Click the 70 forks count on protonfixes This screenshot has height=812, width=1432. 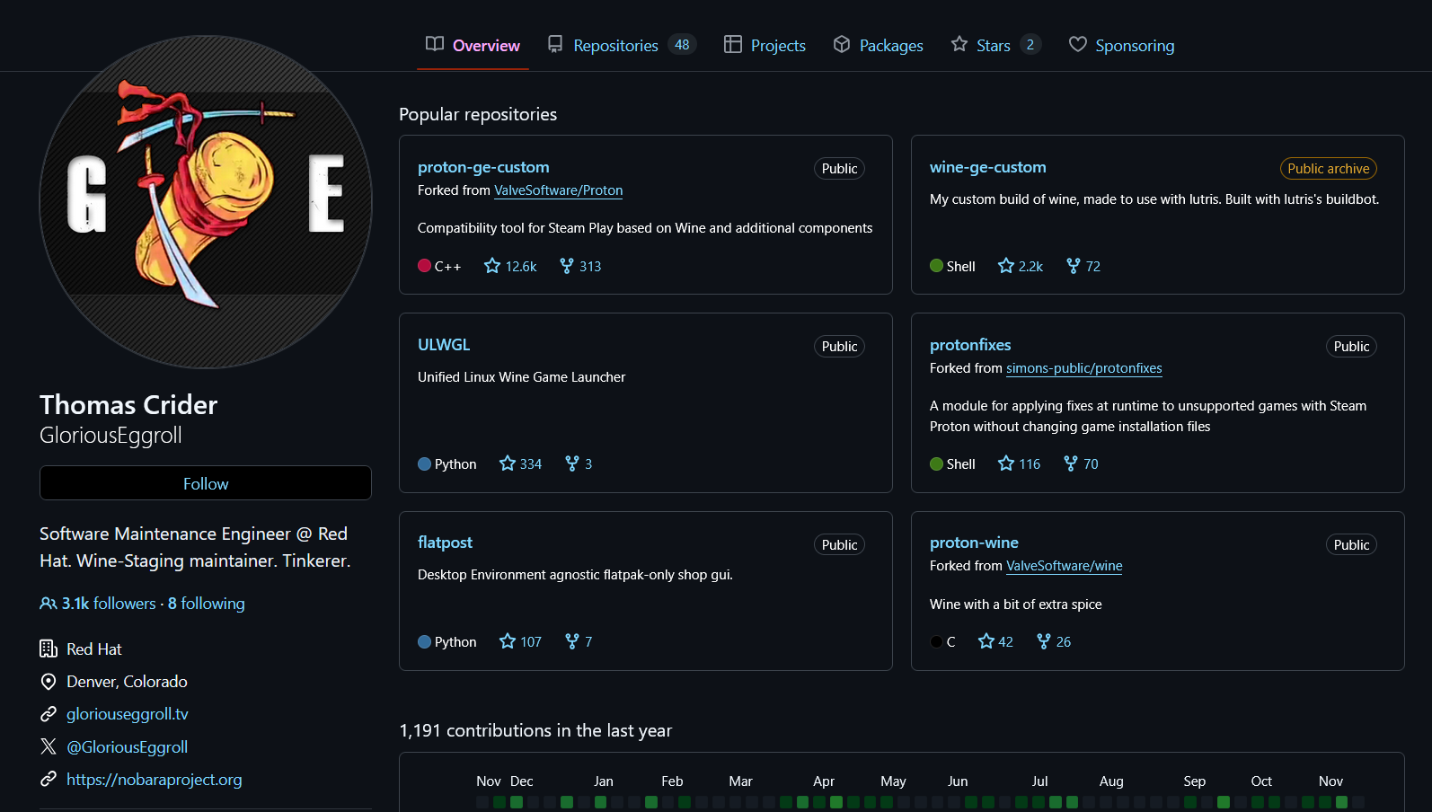point(1091,464)
